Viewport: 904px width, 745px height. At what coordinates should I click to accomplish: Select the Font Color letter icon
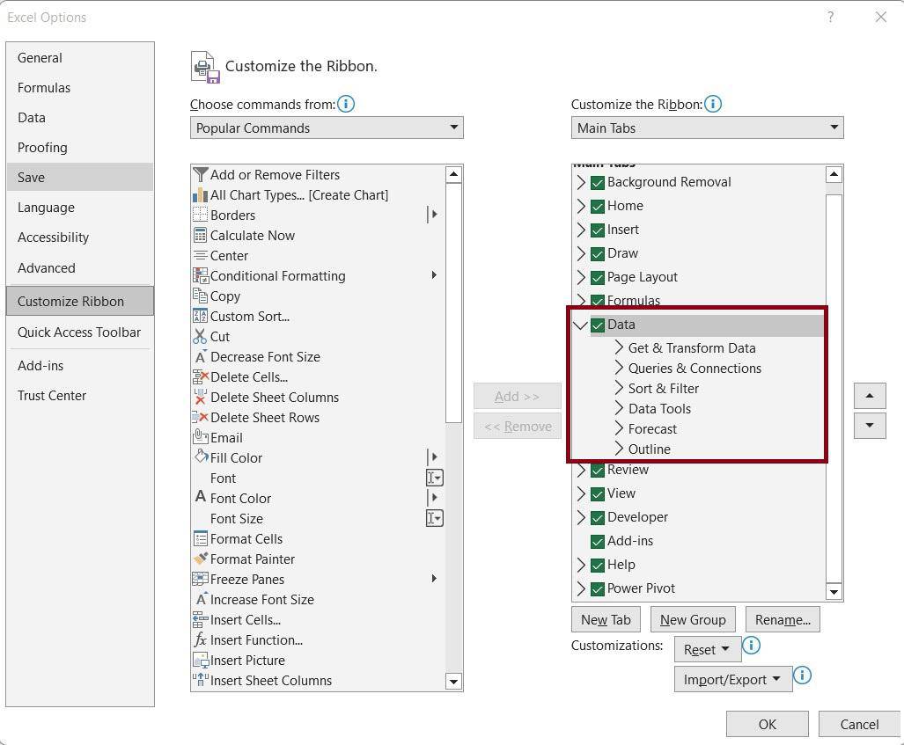coord(200,497)
